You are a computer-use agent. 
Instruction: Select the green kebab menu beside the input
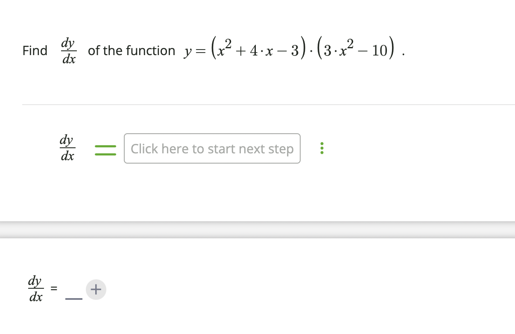point(322,149)
